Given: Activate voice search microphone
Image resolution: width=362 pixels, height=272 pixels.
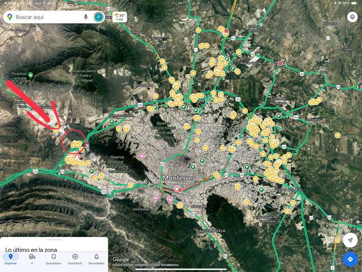Looking at the screenshot, I should click(x=86, y=17).
